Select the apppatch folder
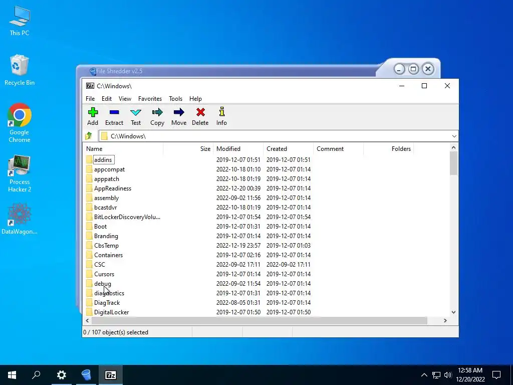513x385 pixels. (x=107, y=179)
